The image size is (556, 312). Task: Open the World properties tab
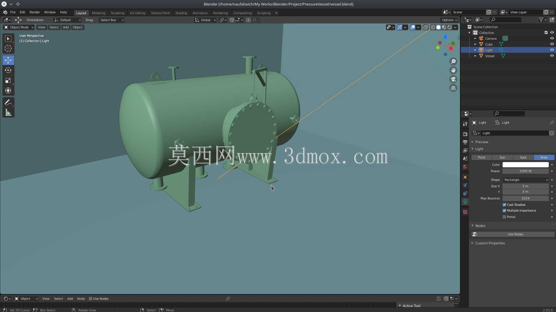coord(465,167)
